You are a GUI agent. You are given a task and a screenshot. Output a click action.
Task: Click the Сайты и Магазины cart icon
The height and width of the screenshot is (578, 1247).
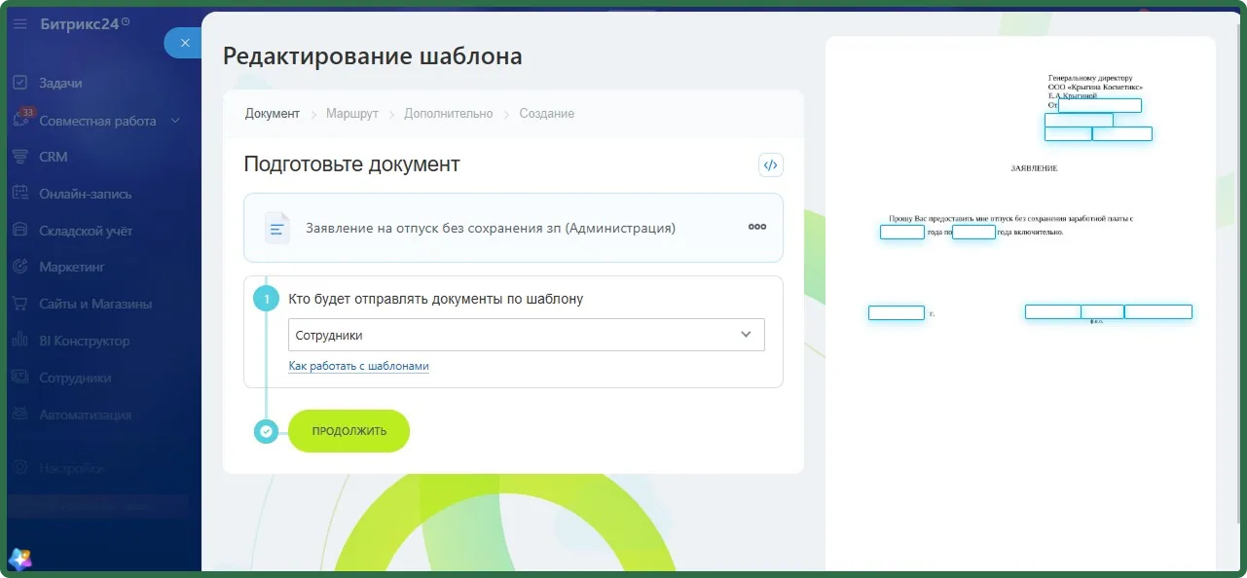[19, 304]
